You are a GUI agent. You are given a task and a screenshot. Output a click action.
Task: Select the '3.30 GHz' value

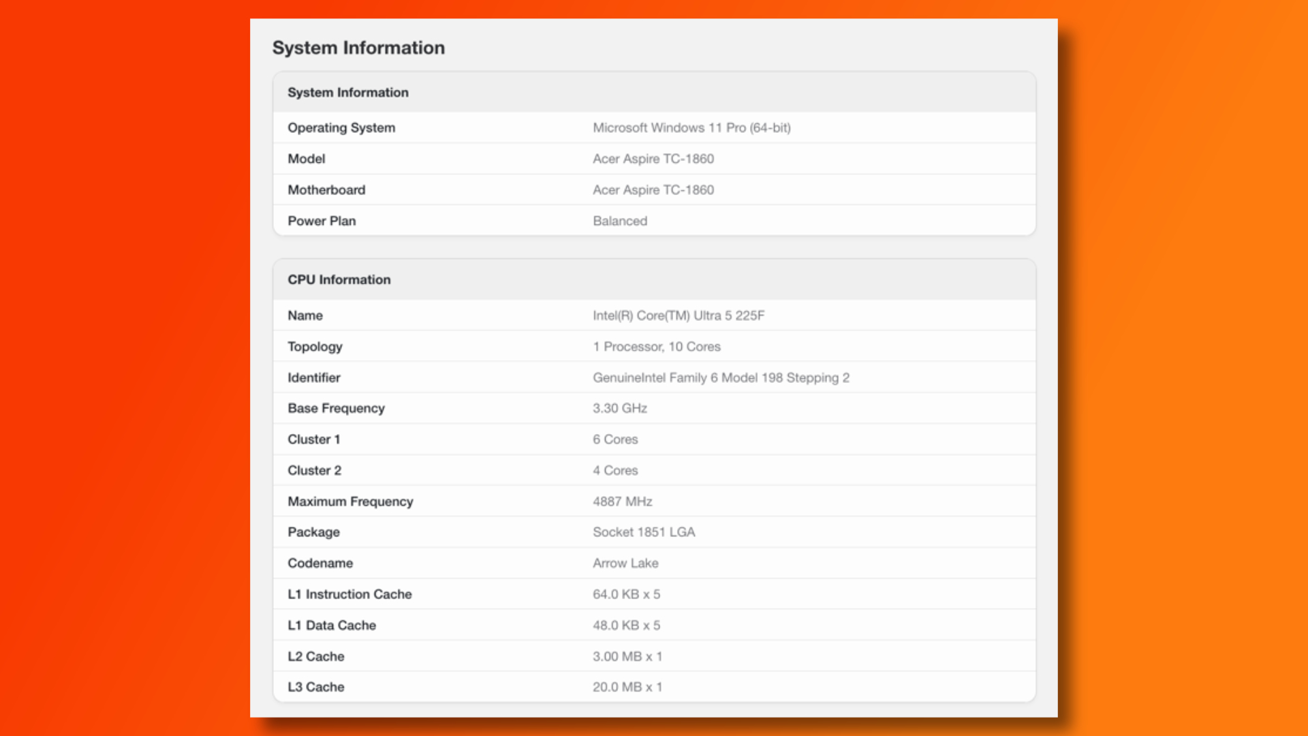620,408
